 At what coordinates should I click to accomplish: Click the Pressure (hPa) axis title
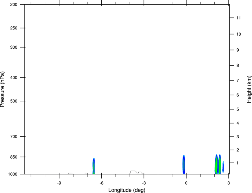[2, 89]
